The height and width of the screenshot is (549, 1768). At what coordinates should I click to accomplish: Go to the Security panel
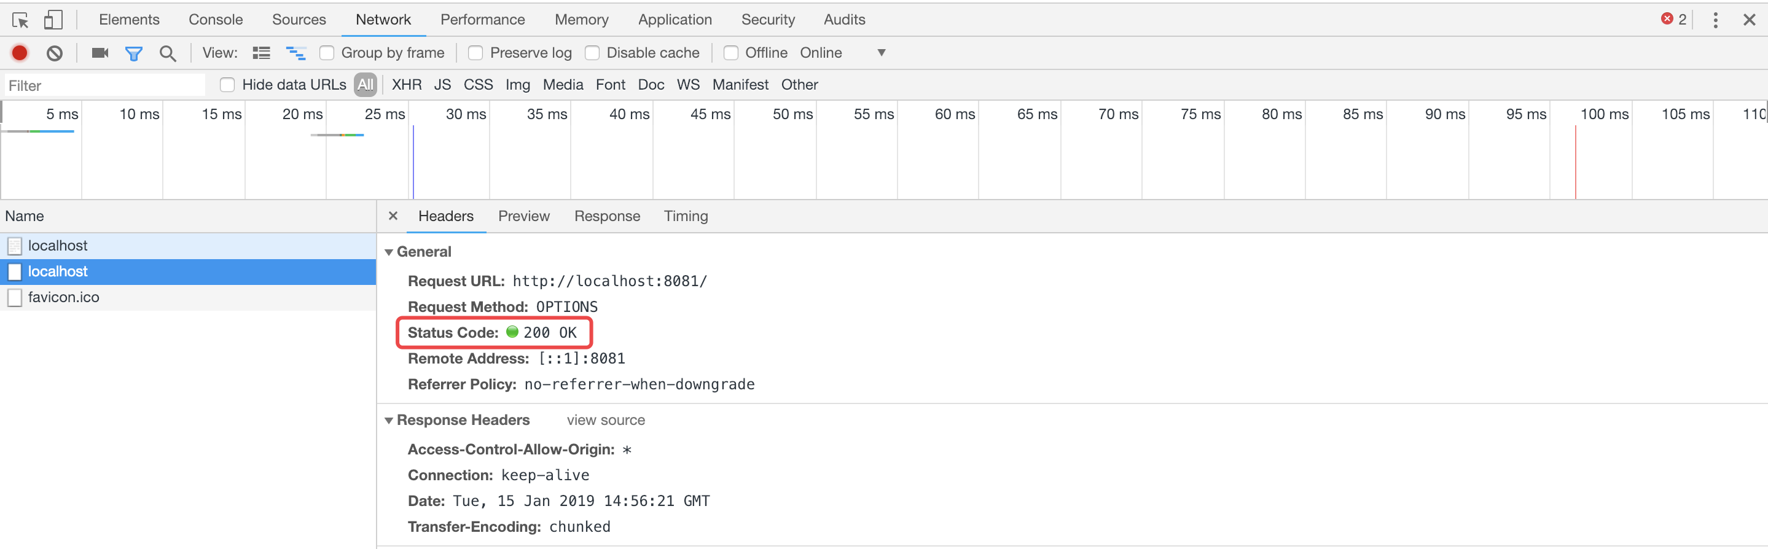click(x=768, y=19)
